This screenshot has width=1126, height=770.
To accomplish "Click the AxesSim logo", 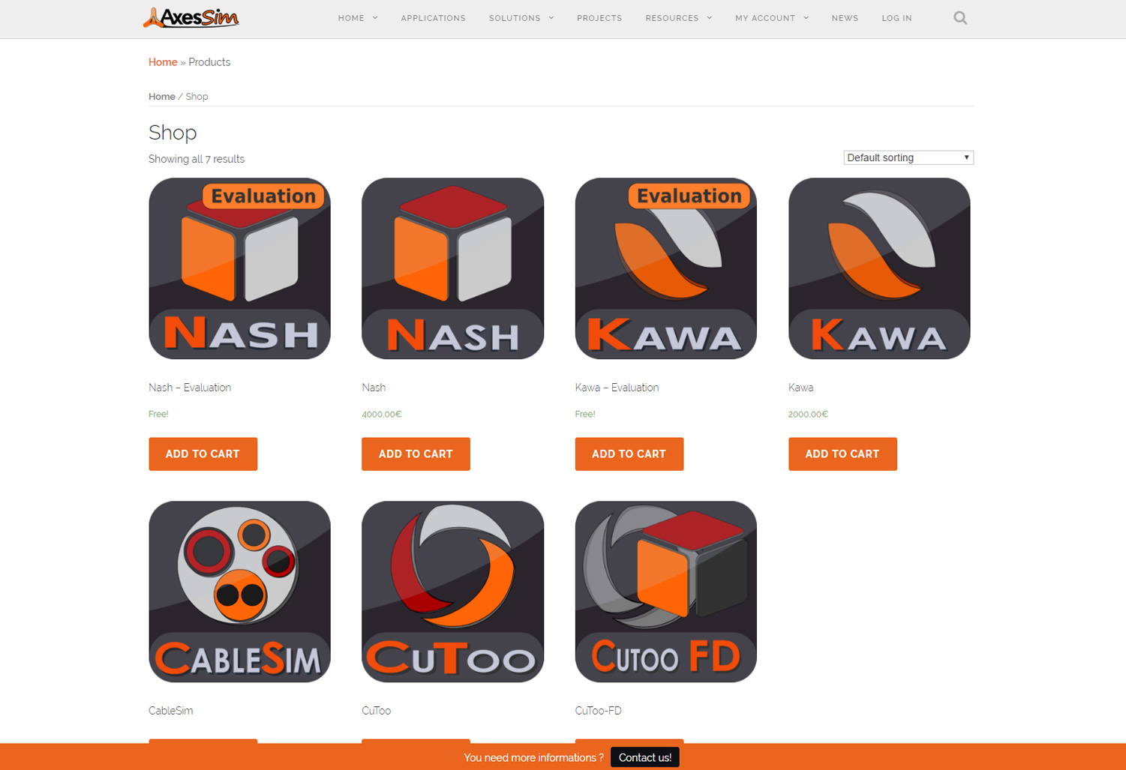I will point(191,17).
